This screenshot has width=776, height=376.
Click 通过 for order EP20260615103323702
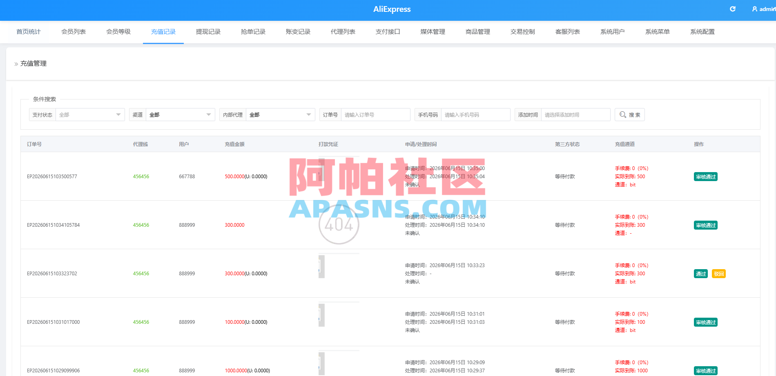tap(701, 274)
